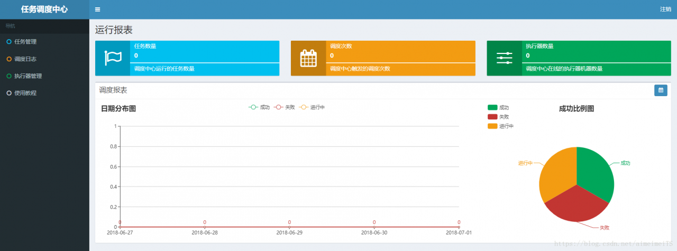Open 使用教程 in the sidebar

click(44, 93)
